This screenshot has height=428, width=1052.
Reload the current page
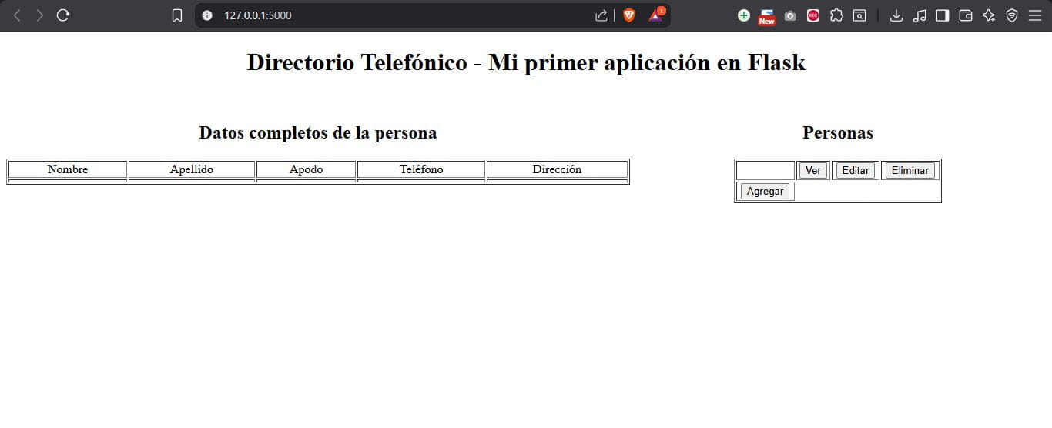pyautogui.click(x=63, y=15)
